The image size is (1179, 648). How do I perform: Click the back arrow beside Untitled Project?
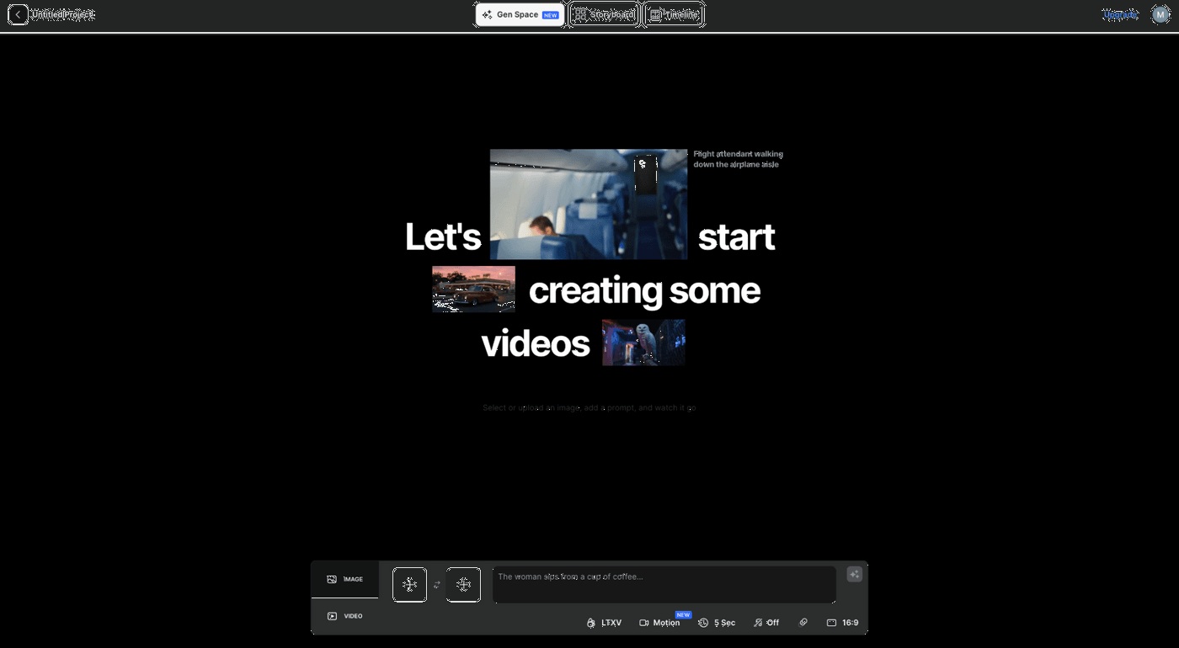coord(18,14)
